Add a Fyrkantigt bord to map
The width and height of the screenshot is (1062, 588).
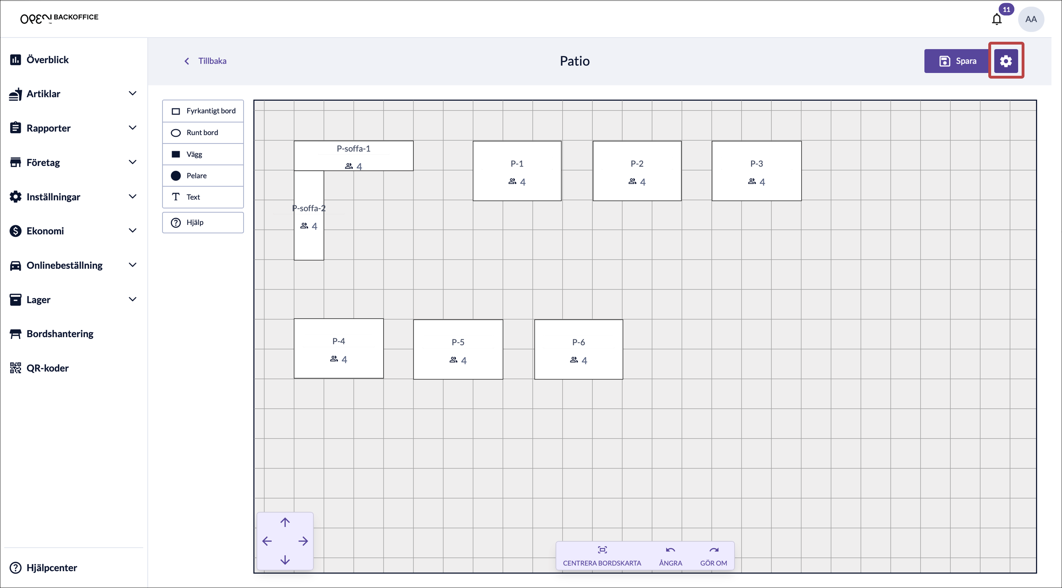point(203,111)
